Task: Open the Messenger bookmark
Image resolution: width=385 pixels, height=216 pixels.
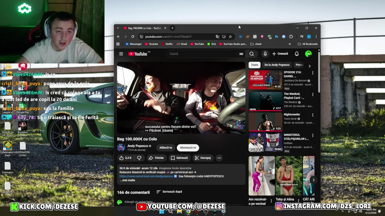Action: click(x=133, y=44)
